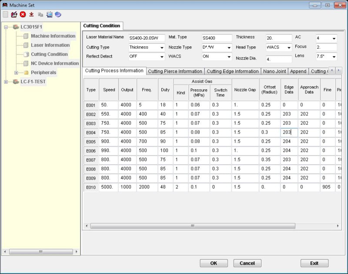The height and width of the screenshot is (274, 348).
Task: Switch to Cutting Edge Information tab
Action: pyautogui.click(x=233, y=72)
